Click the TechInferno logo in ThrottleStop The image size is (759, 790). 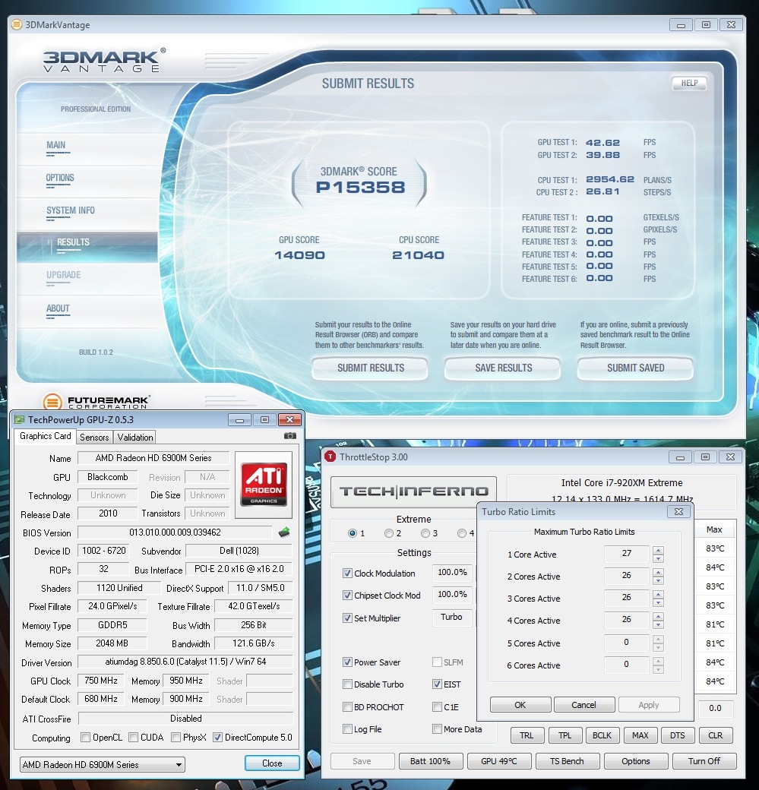point(413,491)
